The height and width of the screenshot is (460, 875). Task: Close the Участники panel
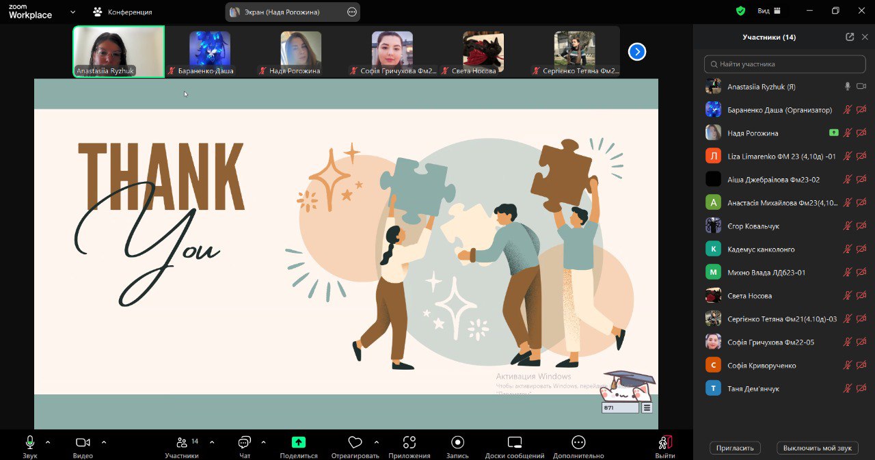[x=865, y=37]
